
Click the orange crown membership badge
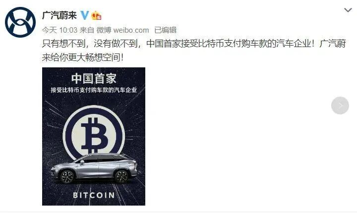click(x=96, y=15)
